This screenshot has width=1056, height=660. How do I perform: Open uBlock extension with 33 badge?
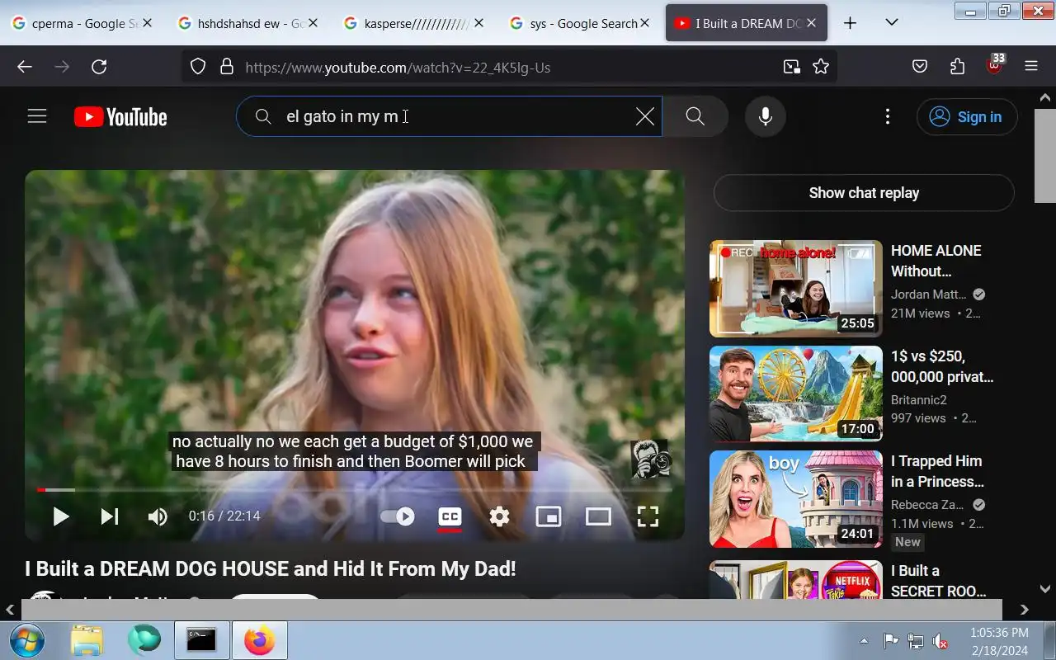click(995, 65)
